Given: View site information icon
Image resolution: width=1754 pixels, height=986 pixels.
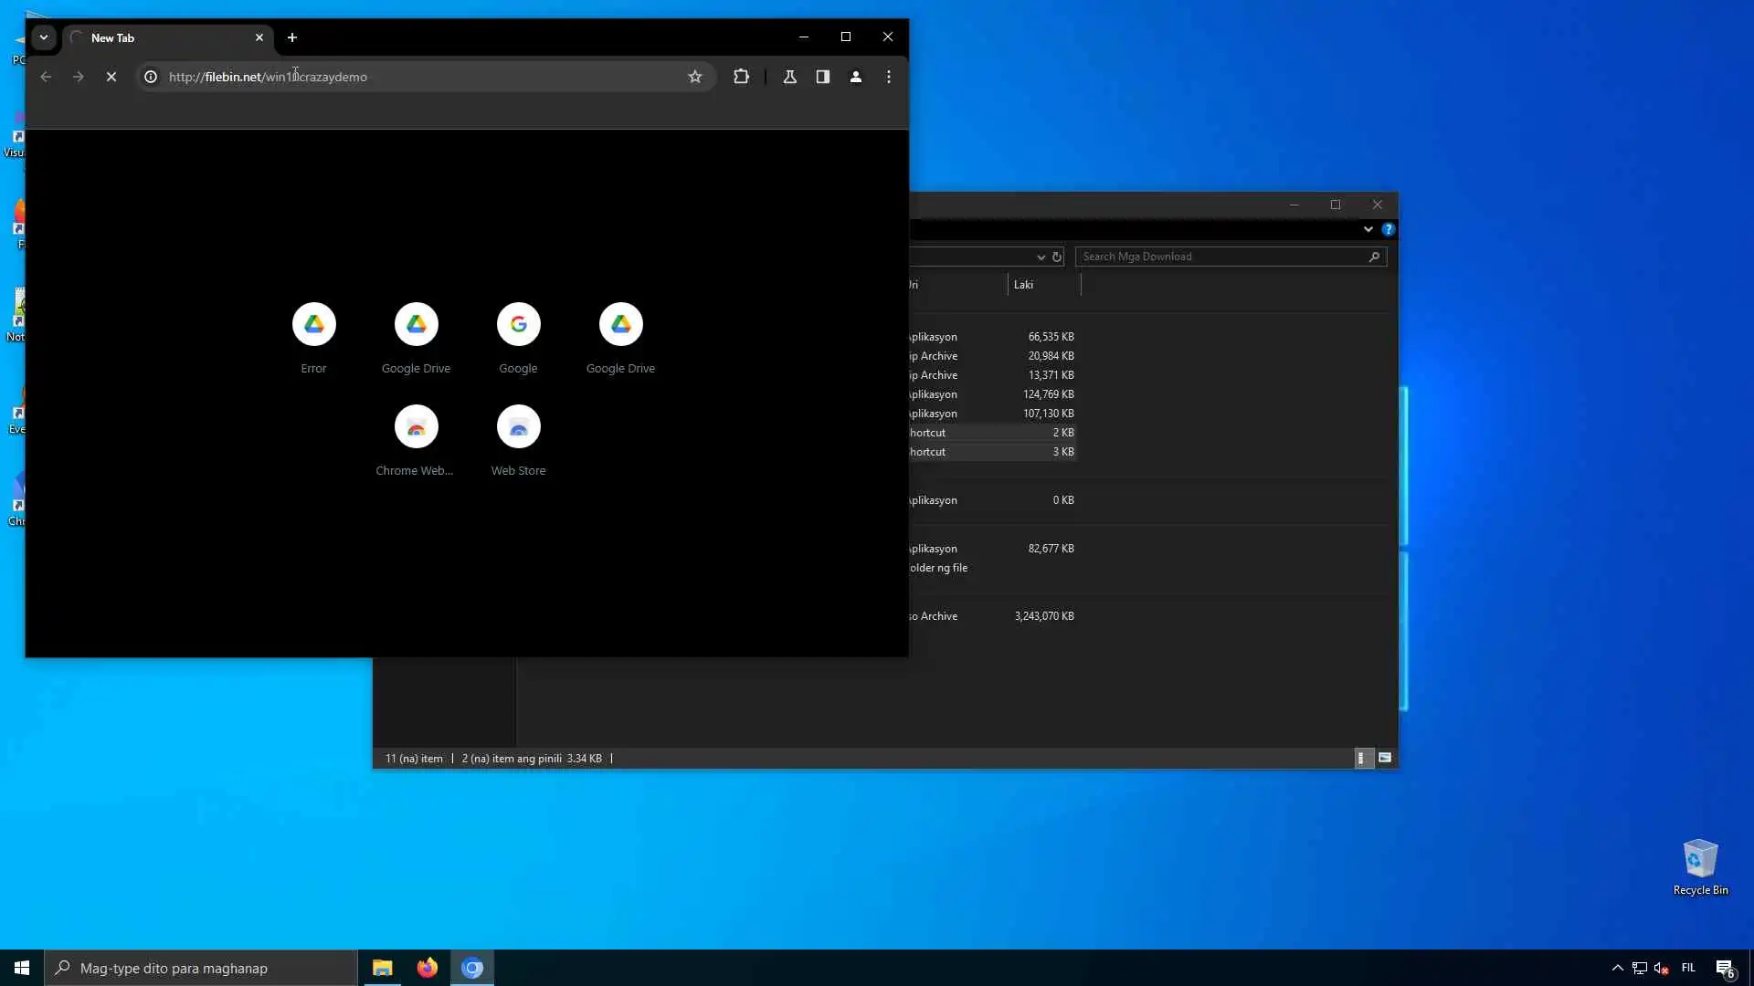Looking at the screenshot, I should point(151,77).
